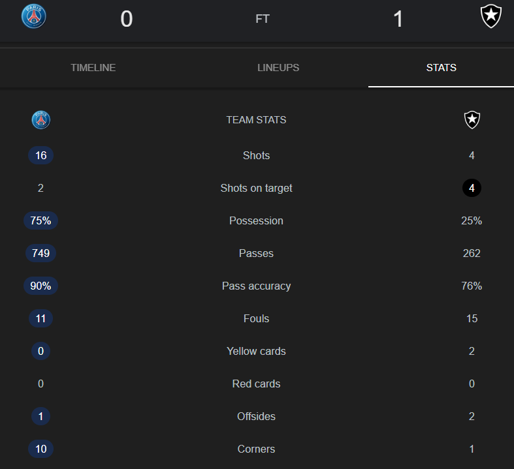Click the 11 fouls badge
Viewport: 514px width, 469px height.
41,318
